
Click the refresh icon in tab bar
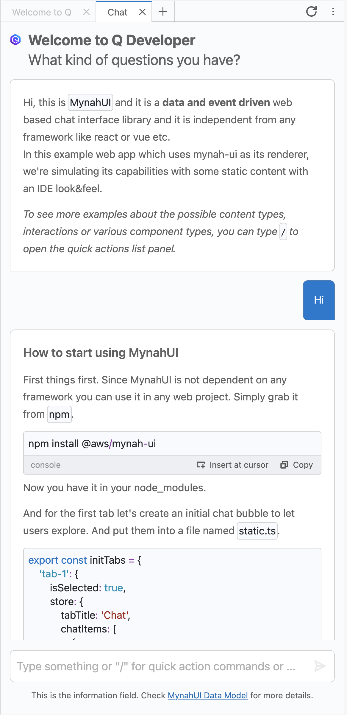[311, 12]
